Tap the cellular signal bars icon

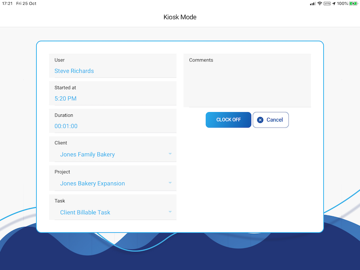[x=312, y=4]
